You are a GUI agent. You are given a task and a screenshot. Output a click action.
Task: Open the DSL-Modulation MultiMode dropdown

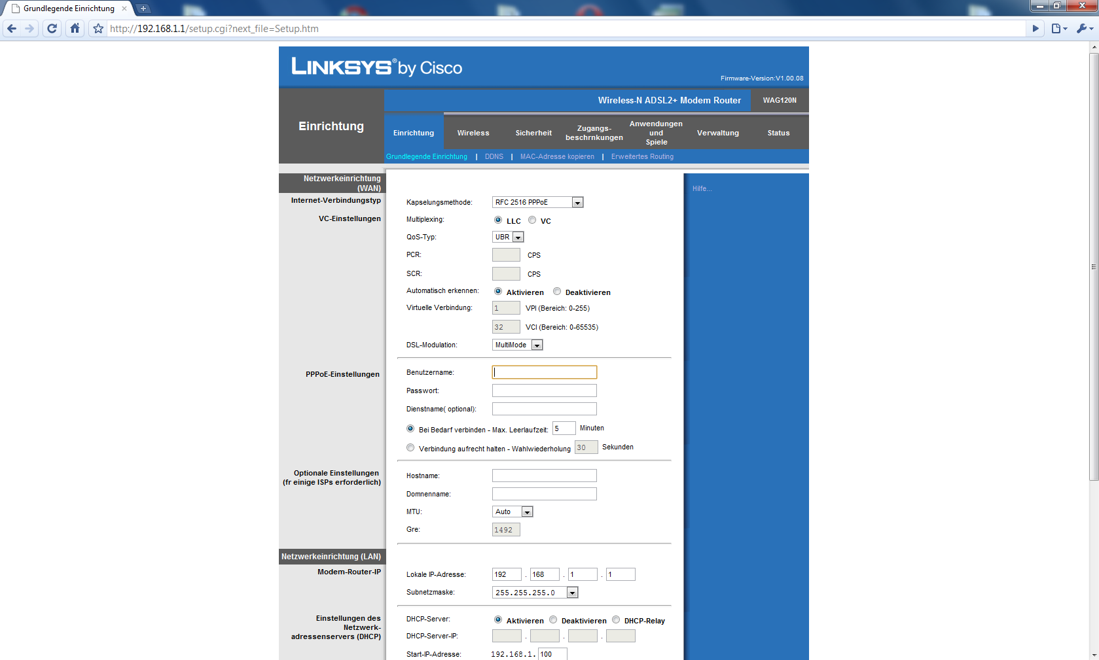tap(517, 345)
